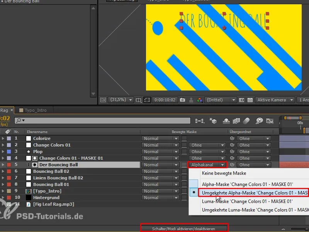Open parent dropdown for Change Colors 01 layer
This screenshot has width=309, height=232.
click(x=254, y=145)
